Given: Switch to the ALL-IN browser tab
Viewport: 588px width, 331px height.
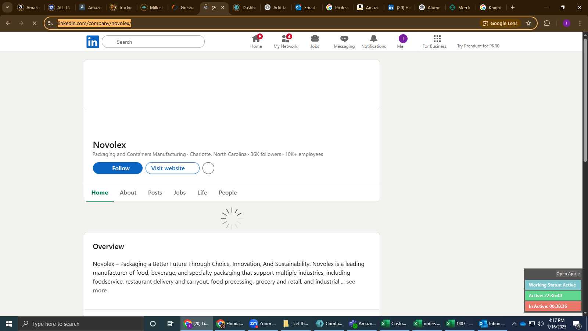Looking at the screenshot, I should (x=59, y=7).
